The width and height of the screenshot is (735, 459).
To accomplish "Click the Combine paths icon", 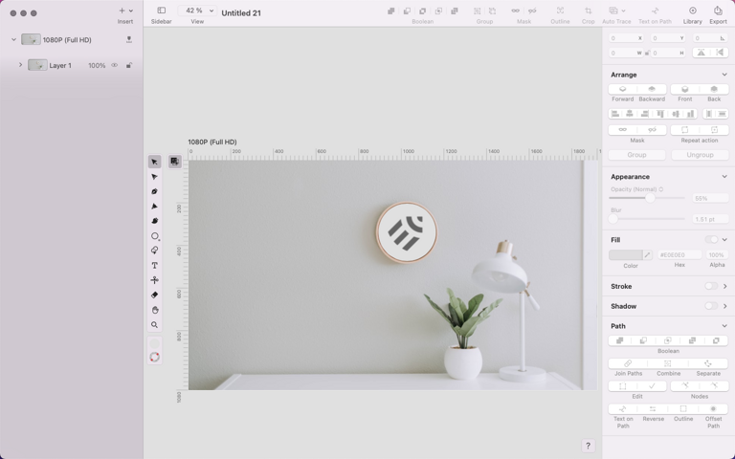I will tap(668, 363).
